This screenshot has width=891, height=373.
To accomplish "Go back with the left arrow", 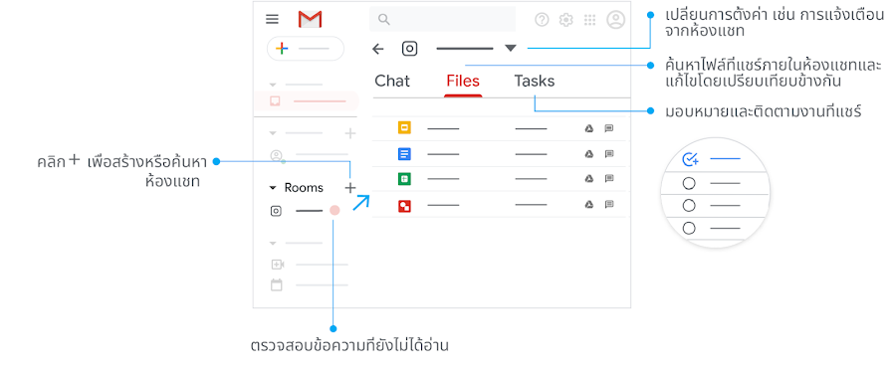I will (378, 49).
